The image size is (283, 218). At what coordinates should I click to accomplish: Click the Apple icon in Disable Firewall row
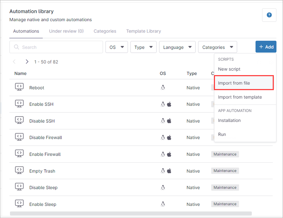[169, 137]
